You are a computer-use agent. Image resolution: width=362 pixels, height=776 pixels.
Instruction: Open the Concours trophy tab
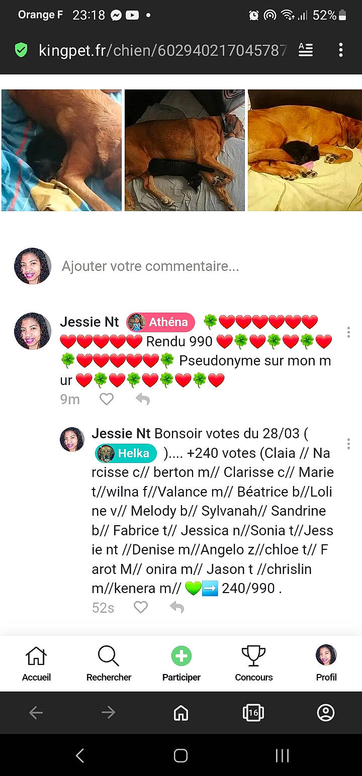(x=254, y=663)
